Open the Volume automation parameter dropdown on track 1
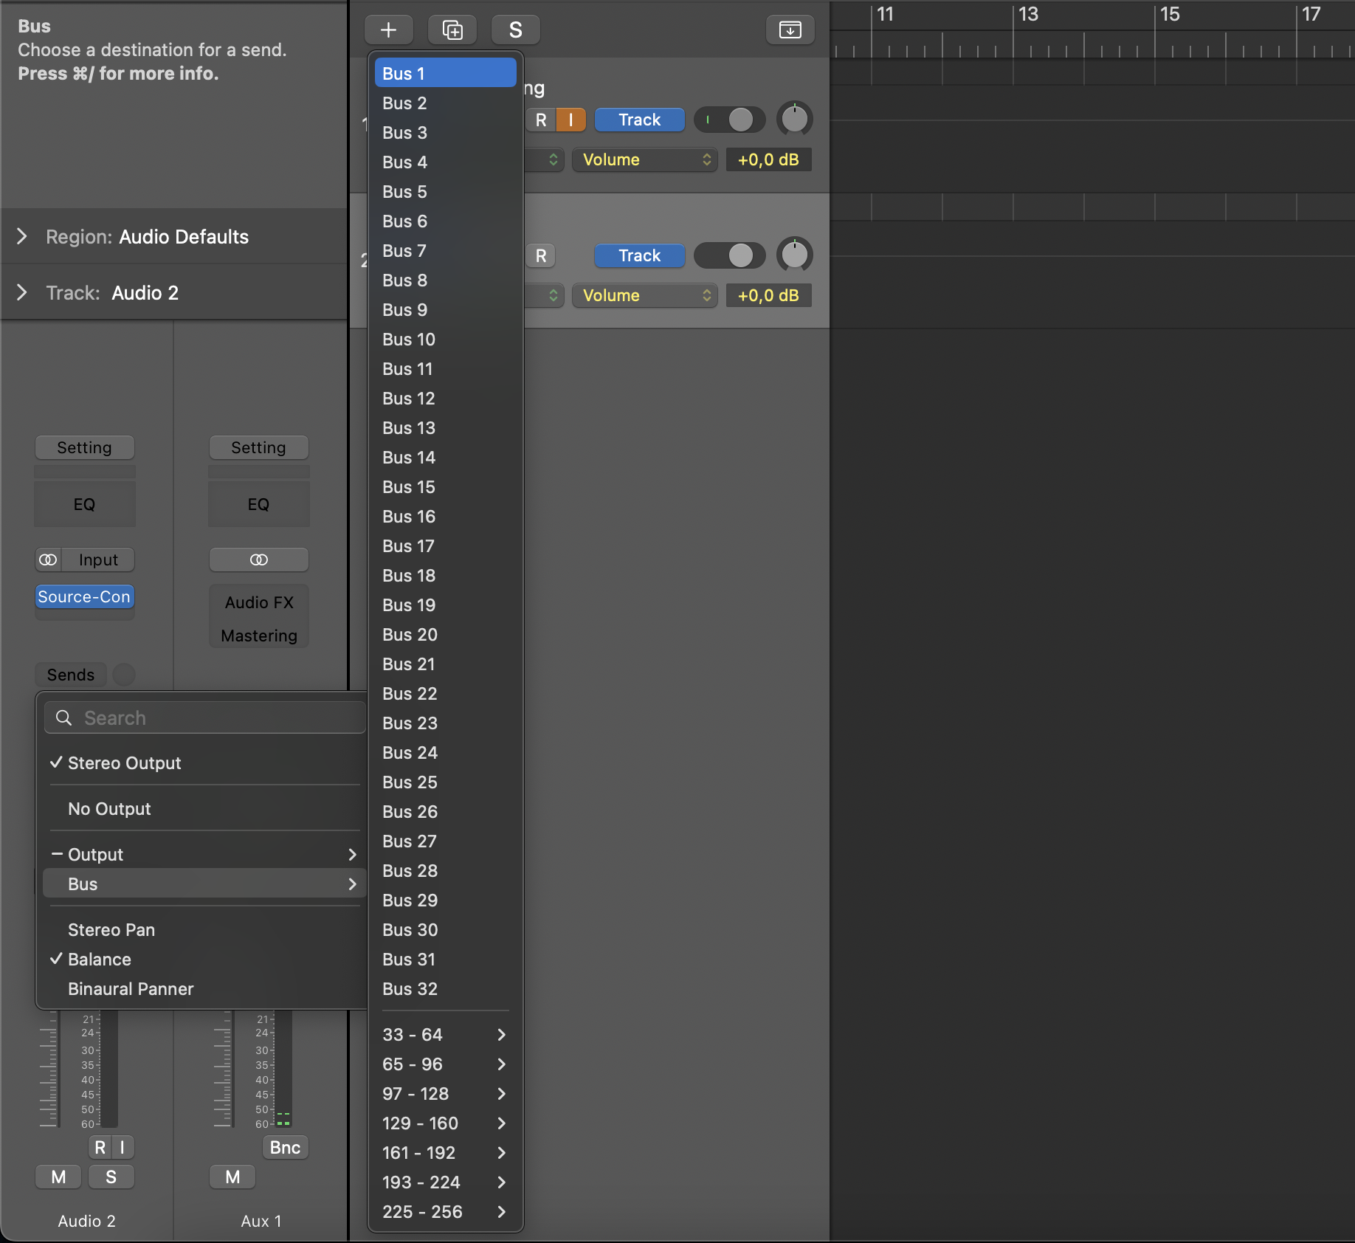Viewport: 1355px width, 1243px height. click(644, 159)
